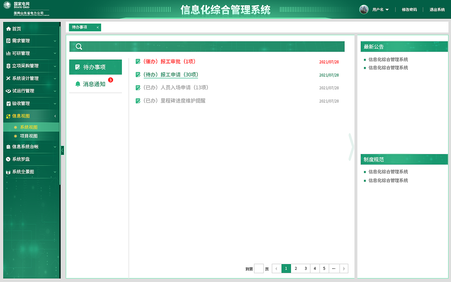Click 修改密码 in the header
451x282 pixels.
click(x=409, y=10)
